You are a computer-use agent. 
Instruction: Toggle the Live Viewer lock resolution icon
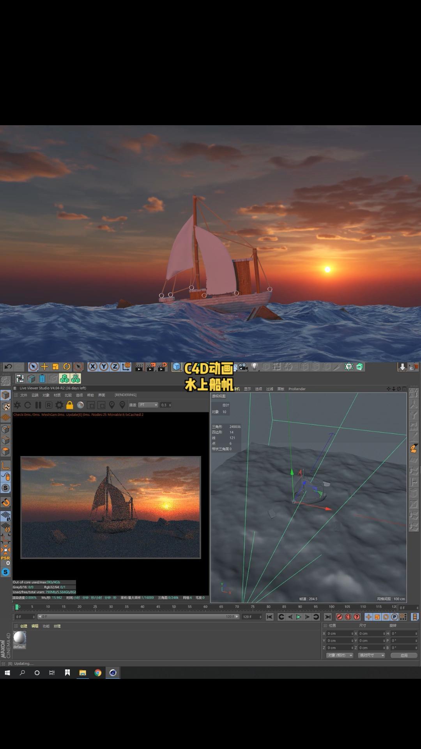70,405
